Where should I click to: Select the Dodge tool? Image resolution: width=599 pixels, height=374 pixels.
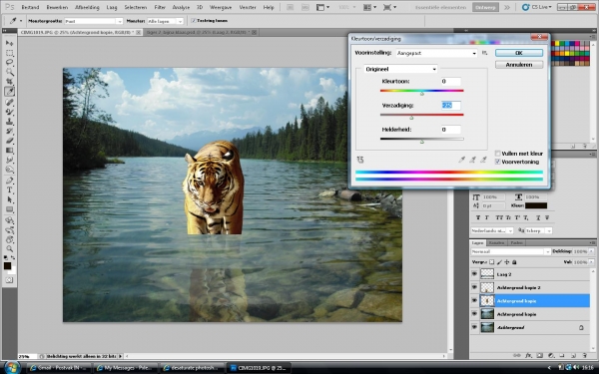[x=9, y=170]
